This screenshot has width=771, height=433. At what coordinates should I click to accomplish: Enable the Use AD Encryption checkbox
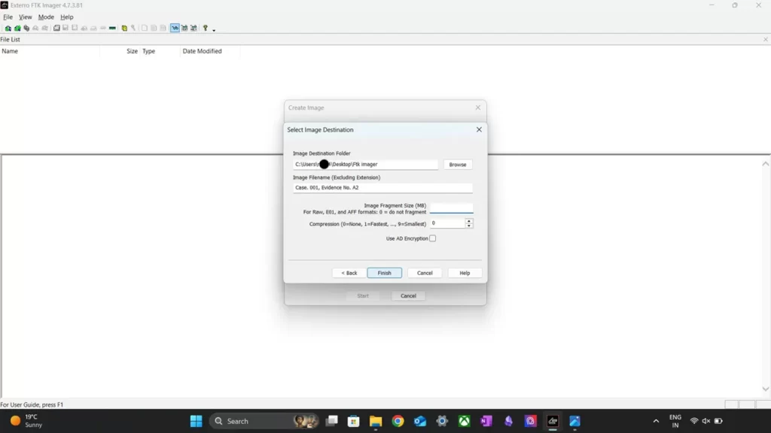pyautogui.click(x=432, y=239)
